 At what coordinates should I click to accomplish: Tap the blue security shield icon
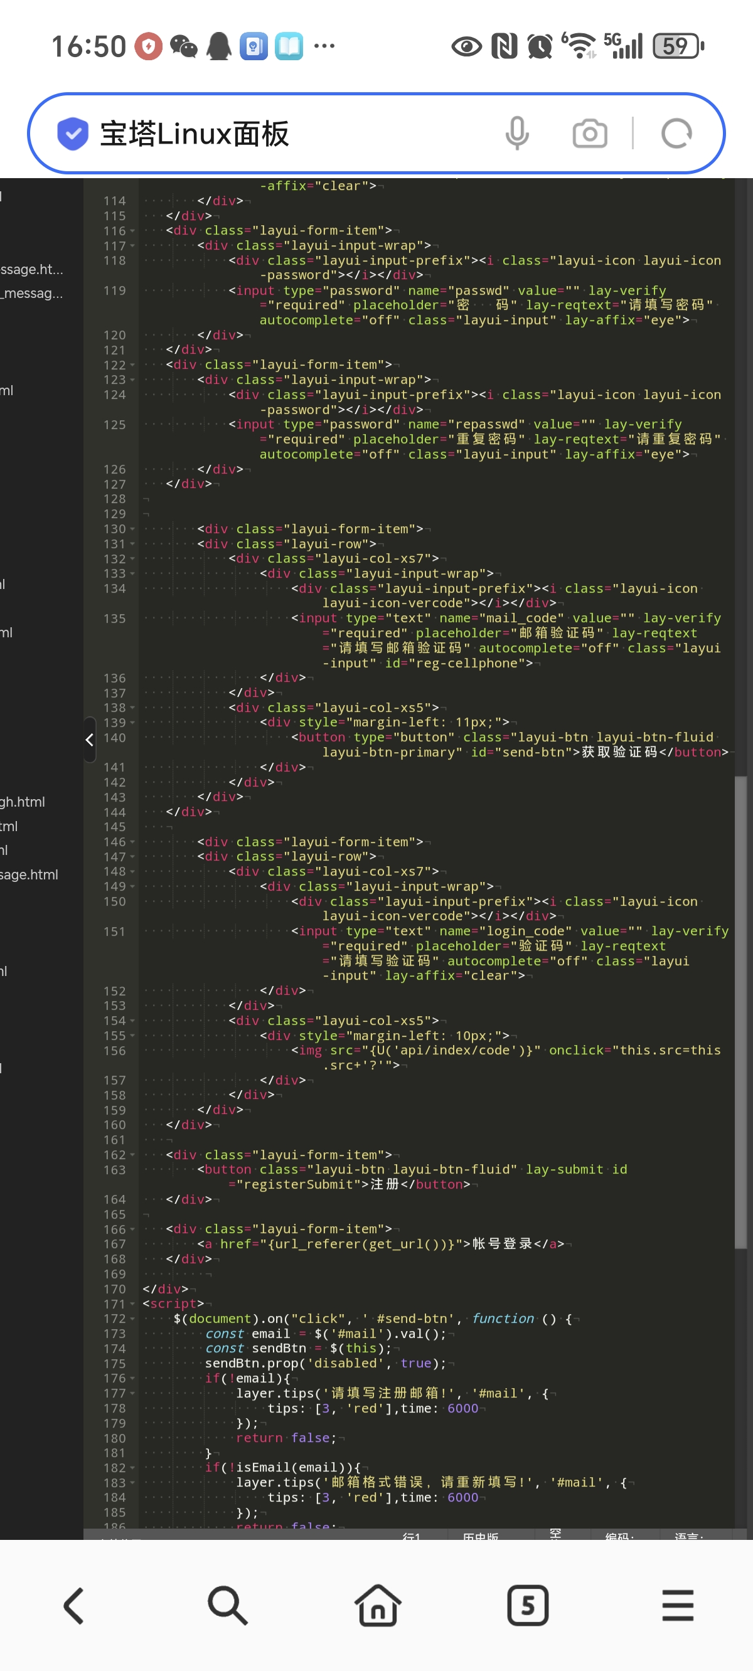click(73, 134)
